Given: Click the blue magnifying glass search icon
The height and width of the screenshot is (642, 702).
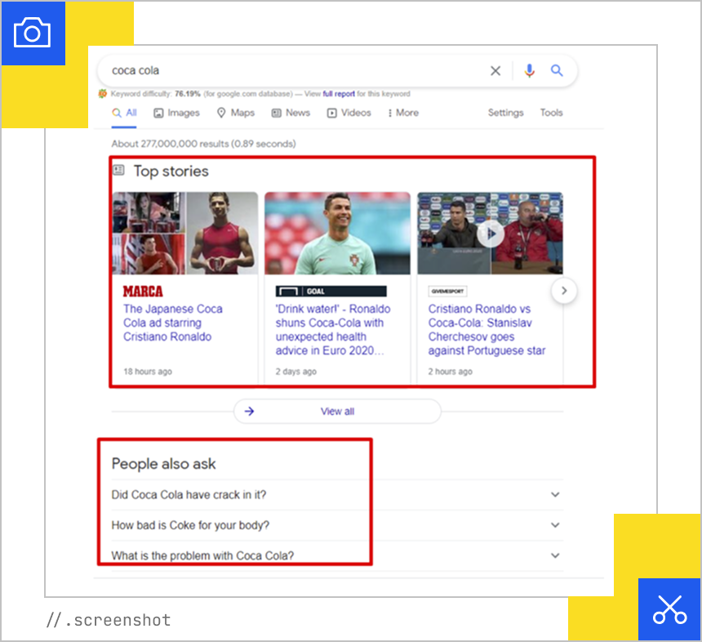Looking at the screenshot, I should click(x=557, y=71).
